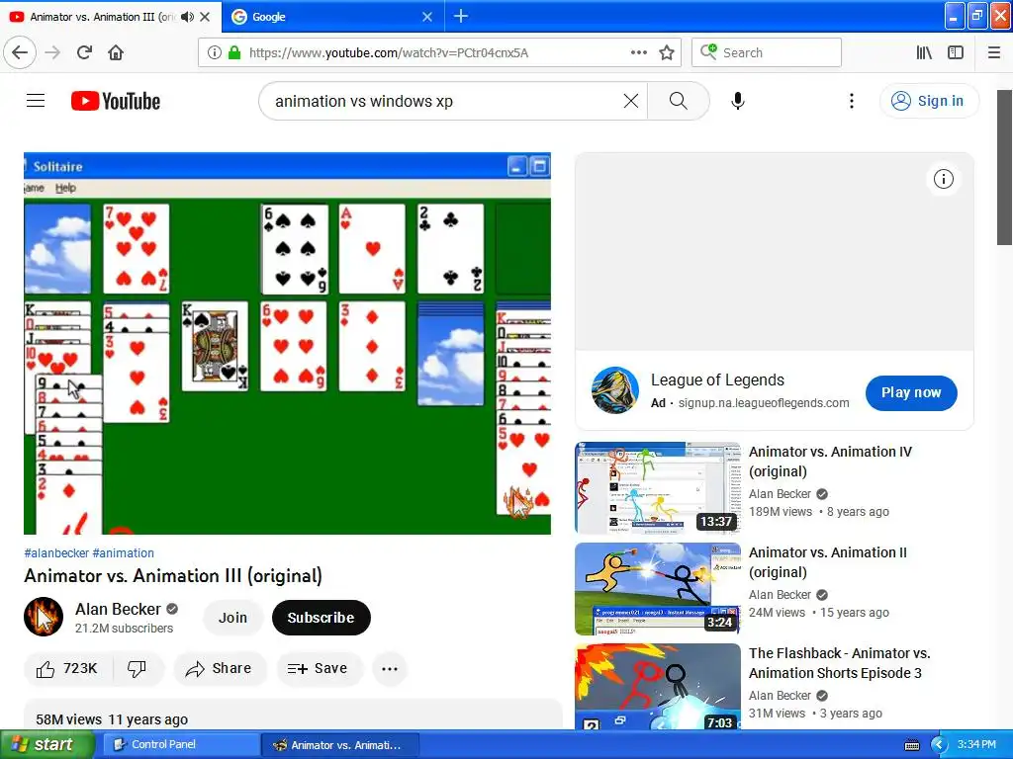This screenshot has height=759, width=1013.
Task: Open the Alan Becker channel name link
Action: pyautogui.click(x=118, y=609)
